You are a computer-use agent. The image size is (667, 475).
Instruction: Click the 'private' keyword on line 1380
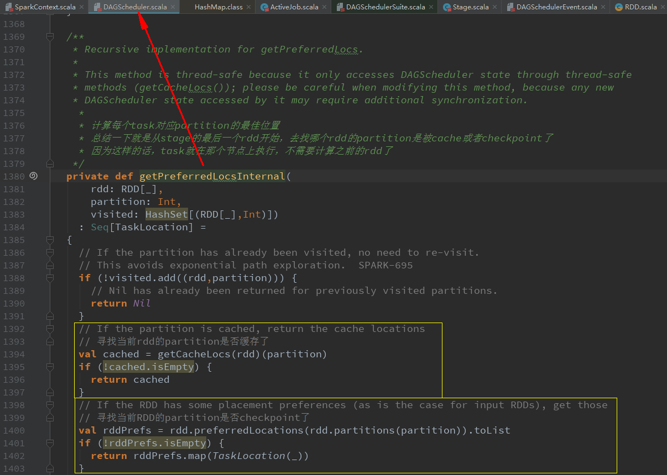point(87,176)
